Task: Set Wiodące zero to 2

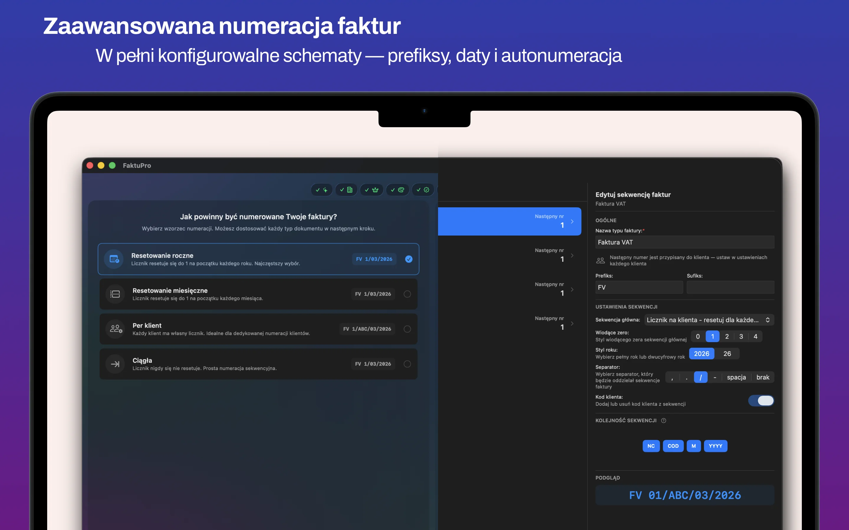Action: pos(727,337)
